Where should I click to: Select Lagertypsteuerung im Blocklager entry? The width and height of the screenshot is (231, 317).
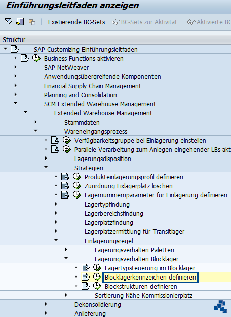point(150,268)
